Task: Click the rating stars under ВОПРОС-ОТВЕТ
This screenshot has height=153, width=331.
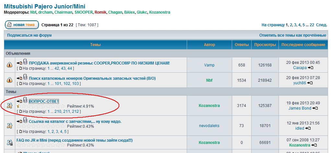Action: point(41,106)
